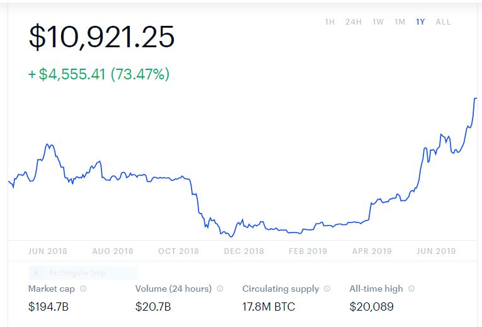Click the All-time high info icon
The image size is (482, 327).
(411, 289)
